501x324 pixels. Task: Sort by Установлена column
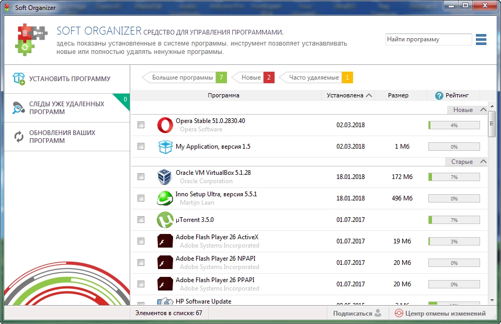click(348, 95)
